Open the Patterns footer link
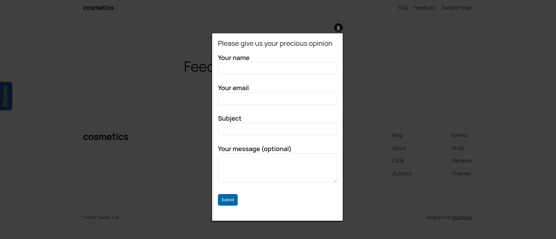 (461, 161)
